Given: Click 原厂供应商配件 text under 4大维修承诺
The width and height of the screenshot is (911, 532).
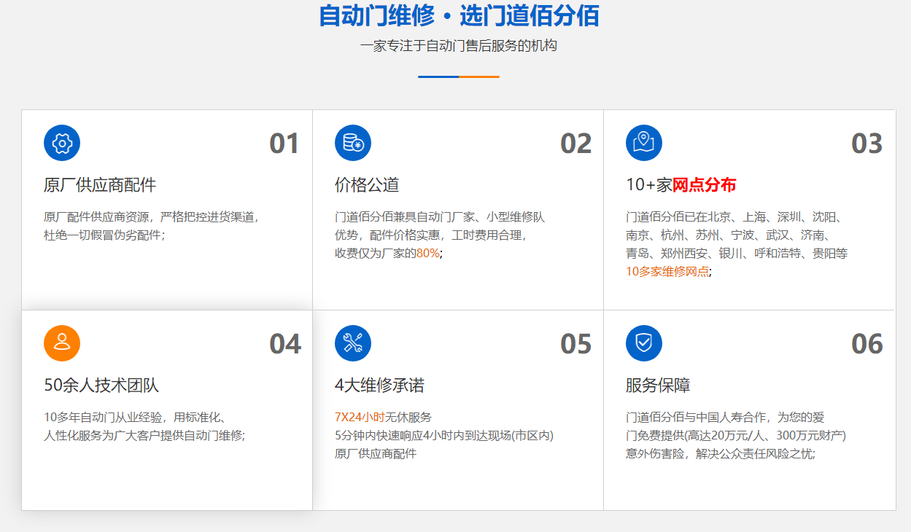Looking at the screenshot, I should [x=376, y=454].
